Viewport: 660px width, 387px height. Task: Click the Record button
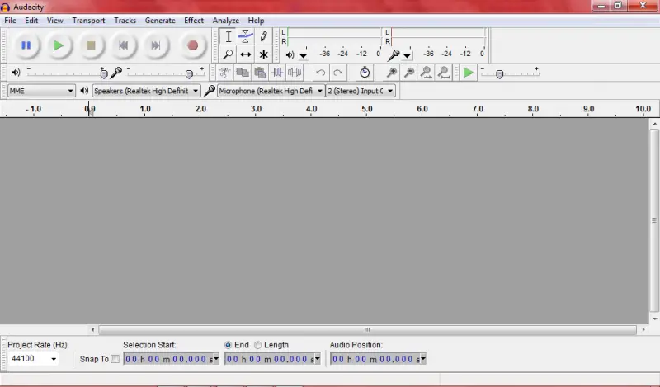[x=193, y=45]
